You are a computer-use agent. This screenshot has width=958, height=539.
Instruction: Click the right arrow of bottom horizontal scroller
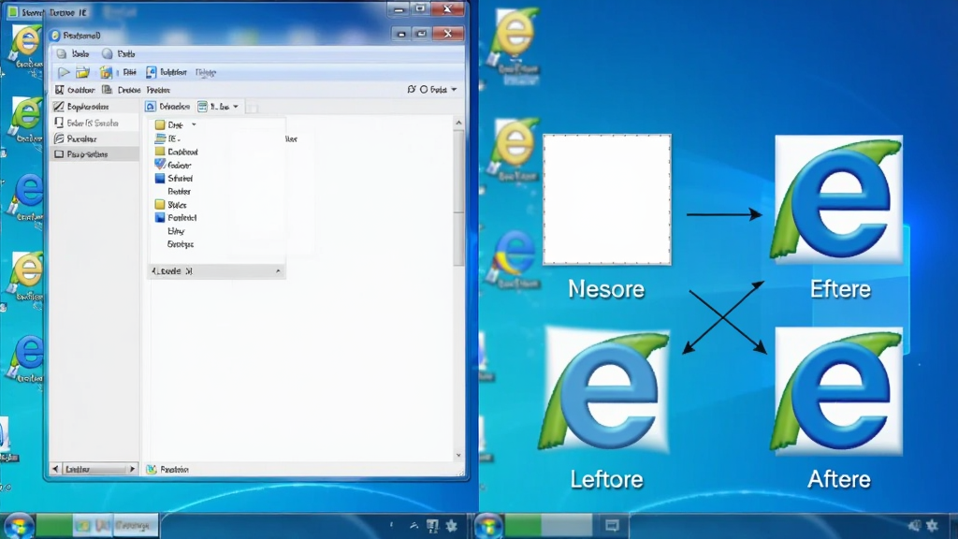tap(132, 470)
